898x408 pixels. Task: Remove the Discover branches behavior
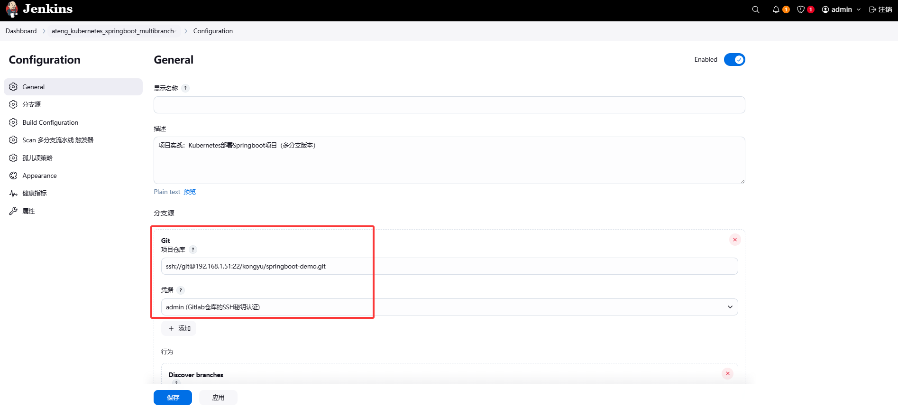coord(727,373)
